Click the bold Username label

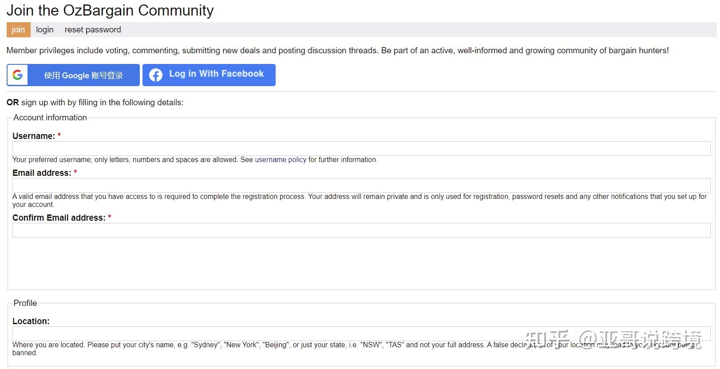34,136
